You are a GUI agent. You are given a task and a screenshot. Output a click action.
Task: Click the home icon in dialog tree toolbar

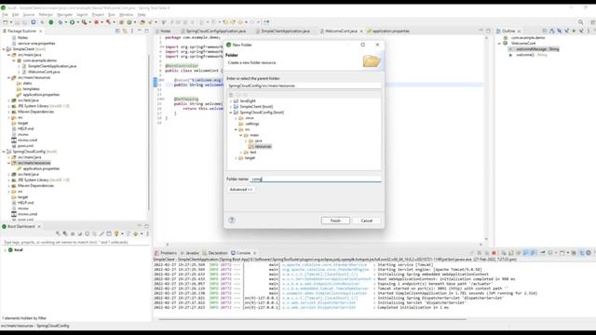point(231,95)
